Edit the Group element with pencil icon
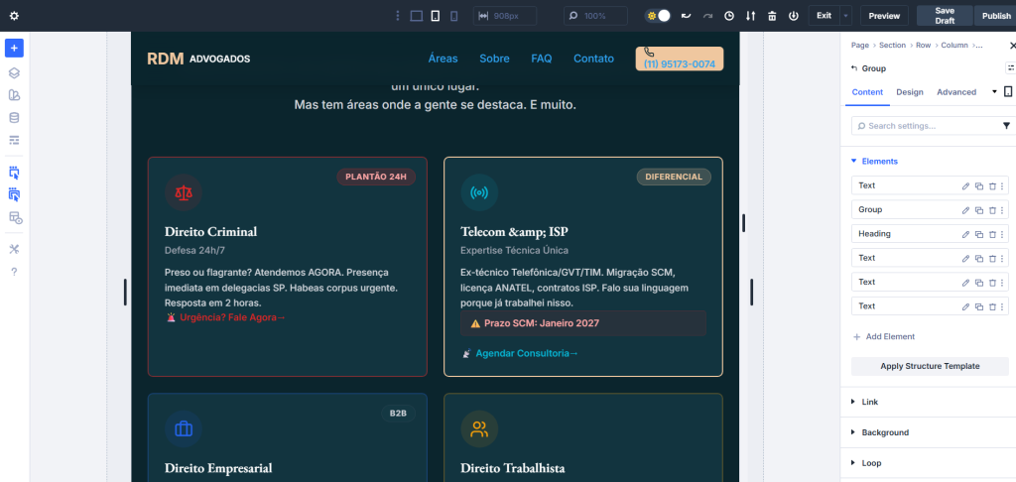The image size is (1016, 482). pos(965,210)
